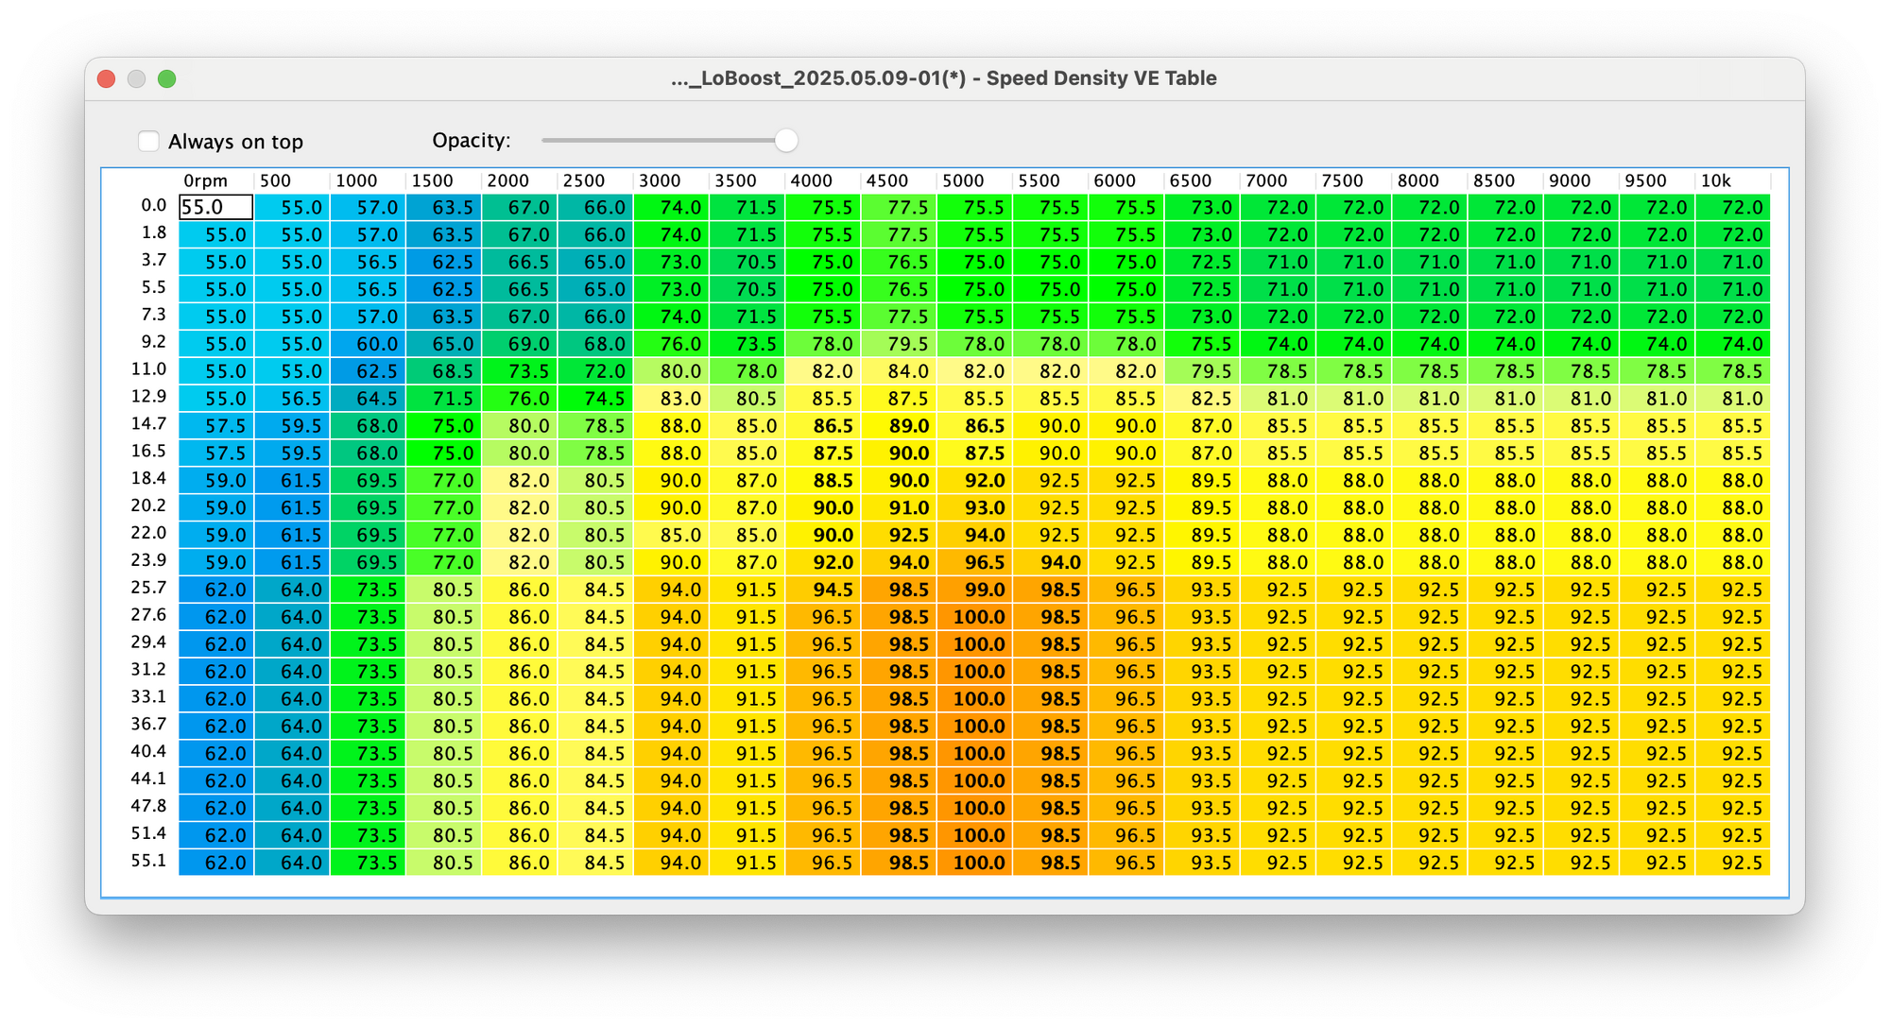Click the 1500 rpm column header

[x=432, y=180]
